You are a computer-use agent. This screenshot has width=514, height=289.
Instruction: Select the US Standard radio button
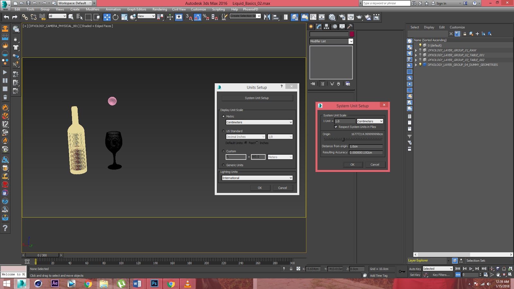223,131
